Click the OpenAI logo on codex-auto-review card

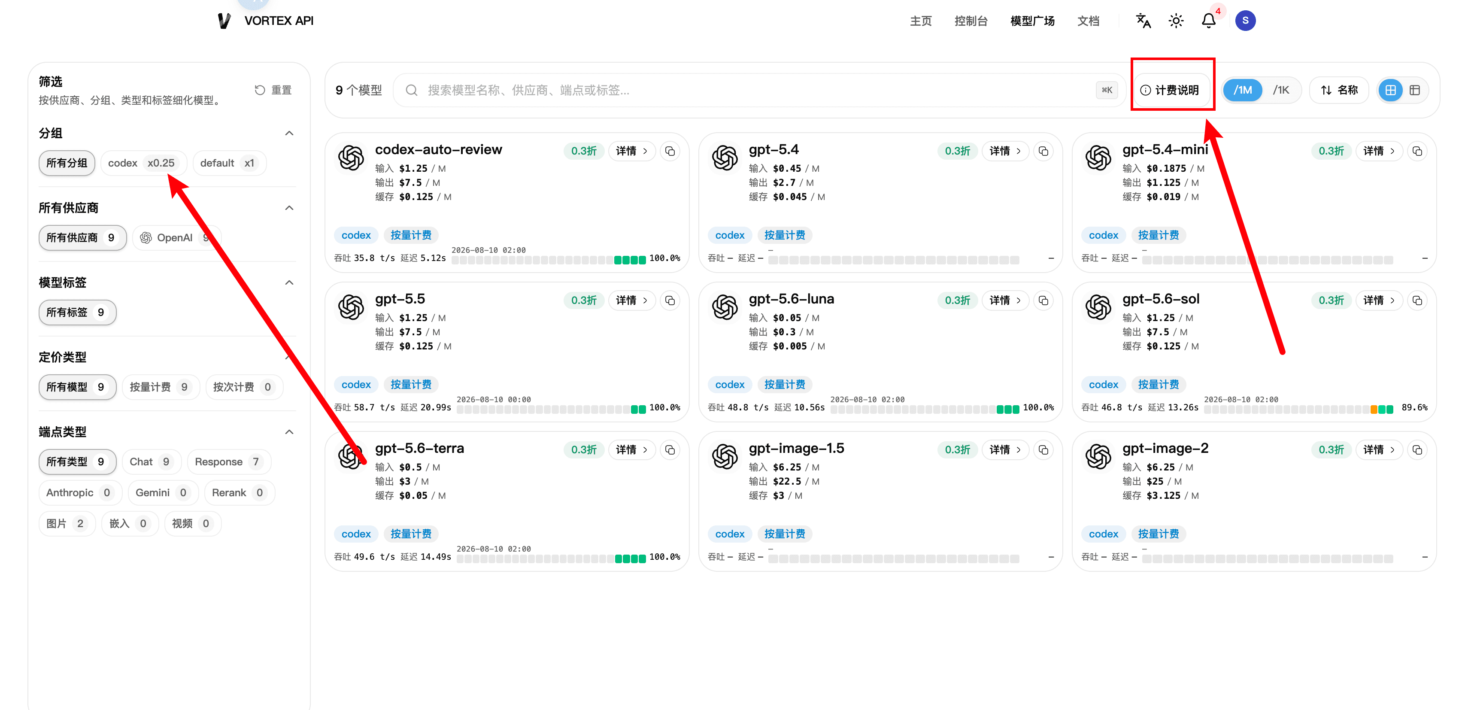tap(351, 158)
